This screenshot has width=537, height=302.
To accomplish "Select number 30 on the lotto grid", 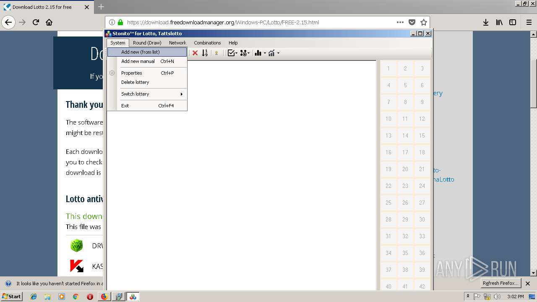I will click(x=422, y=219).
